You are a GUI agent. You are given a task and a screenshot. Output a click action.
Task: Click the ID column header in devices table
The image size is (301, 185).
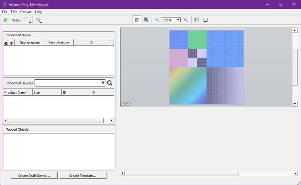(76, 92)
